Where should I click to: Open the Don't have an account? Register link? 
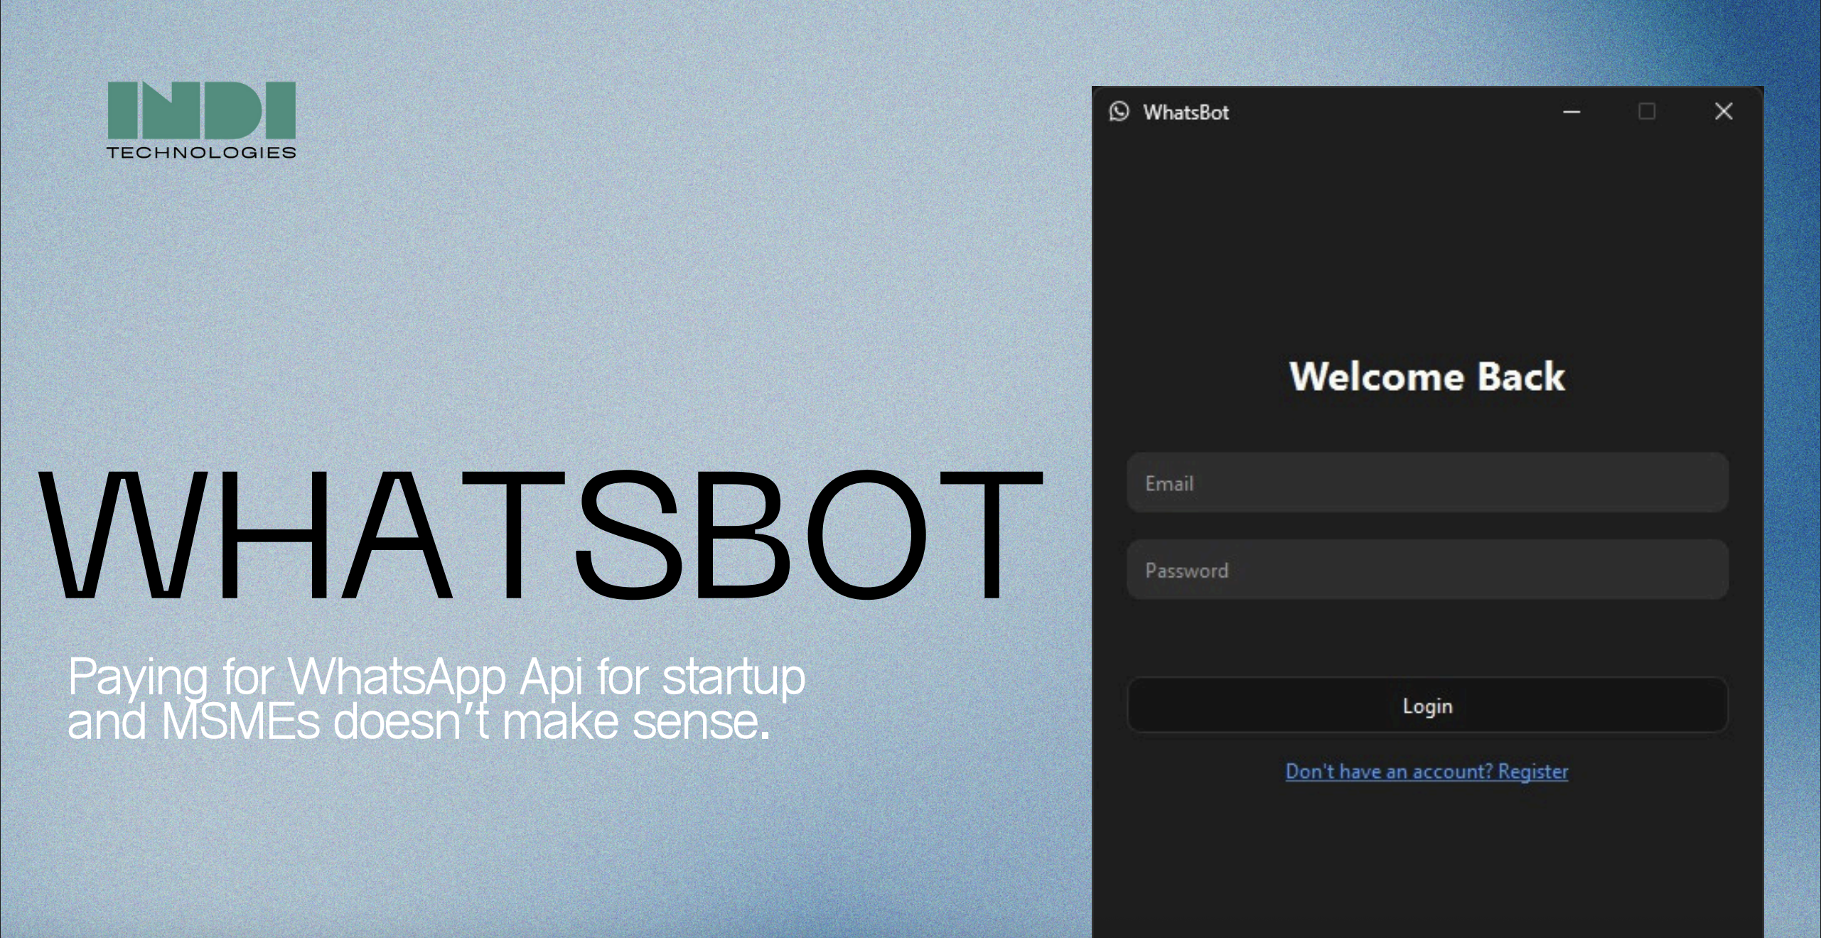point(1427,771)
